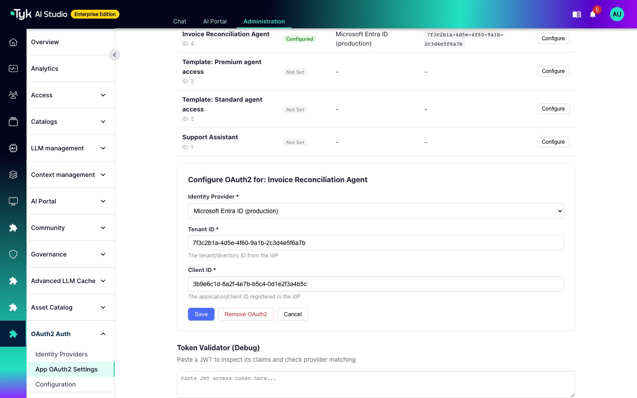Click the OAuth2 Auth puzzle icon
This screenshot has height=398, width=637.
point(13,334)
